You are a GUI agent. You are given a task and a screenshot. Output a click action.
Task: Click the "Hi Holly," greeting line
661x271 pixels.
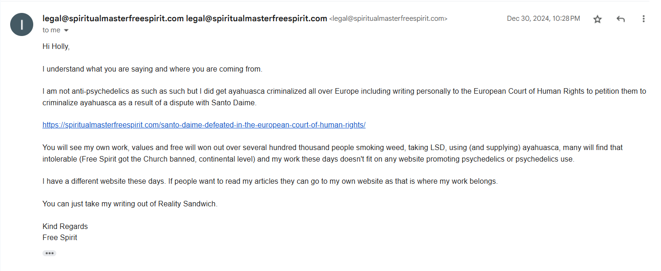coord(56,47)
